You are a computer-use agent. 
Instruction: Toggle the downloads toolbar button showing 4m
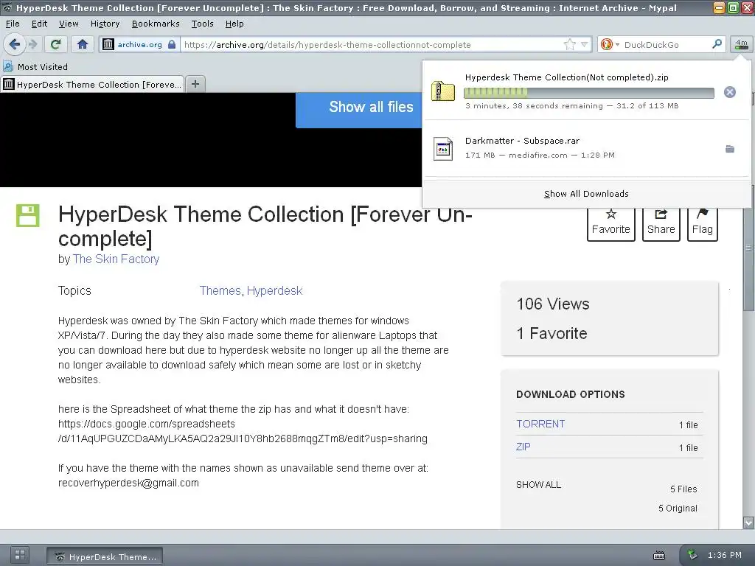pyautogui.click(x=742, y=44)
